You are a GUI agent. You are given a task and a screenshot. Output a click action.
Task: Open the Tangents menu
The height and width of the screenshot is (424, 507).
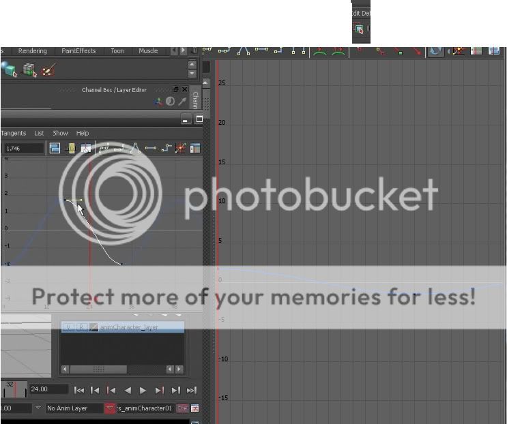tap(13, 133)
